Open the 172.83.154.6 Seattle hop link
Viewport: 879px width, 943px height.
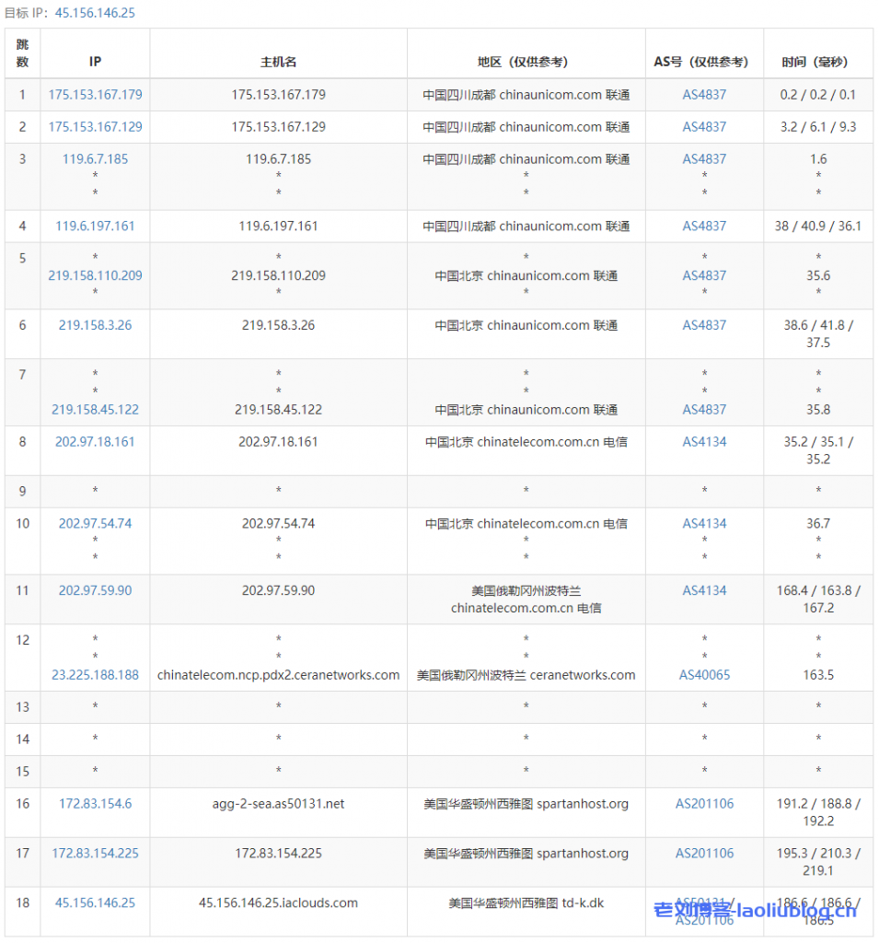point(95,803)
